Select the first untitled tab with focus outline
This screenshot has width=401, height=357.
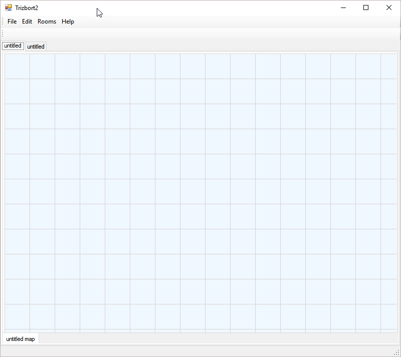[13, 46]
